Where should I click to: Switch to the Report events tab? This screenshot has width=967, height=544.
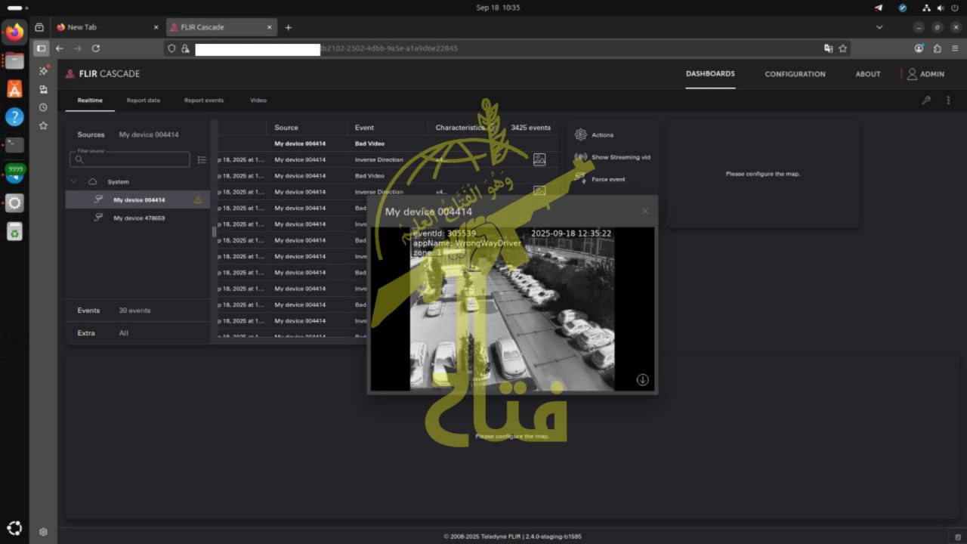click(204, 100)
